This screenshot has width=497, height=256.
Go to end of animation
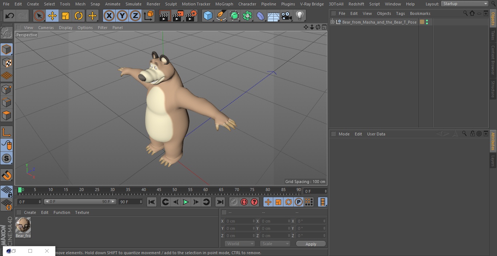coord(220,202)
